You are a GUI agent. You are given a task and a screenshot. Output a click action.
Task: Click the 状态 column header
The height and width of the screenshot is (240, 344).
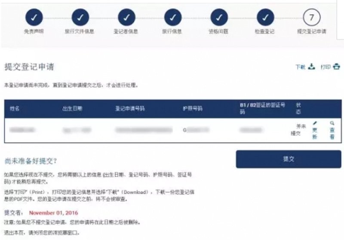click(298, 108)
